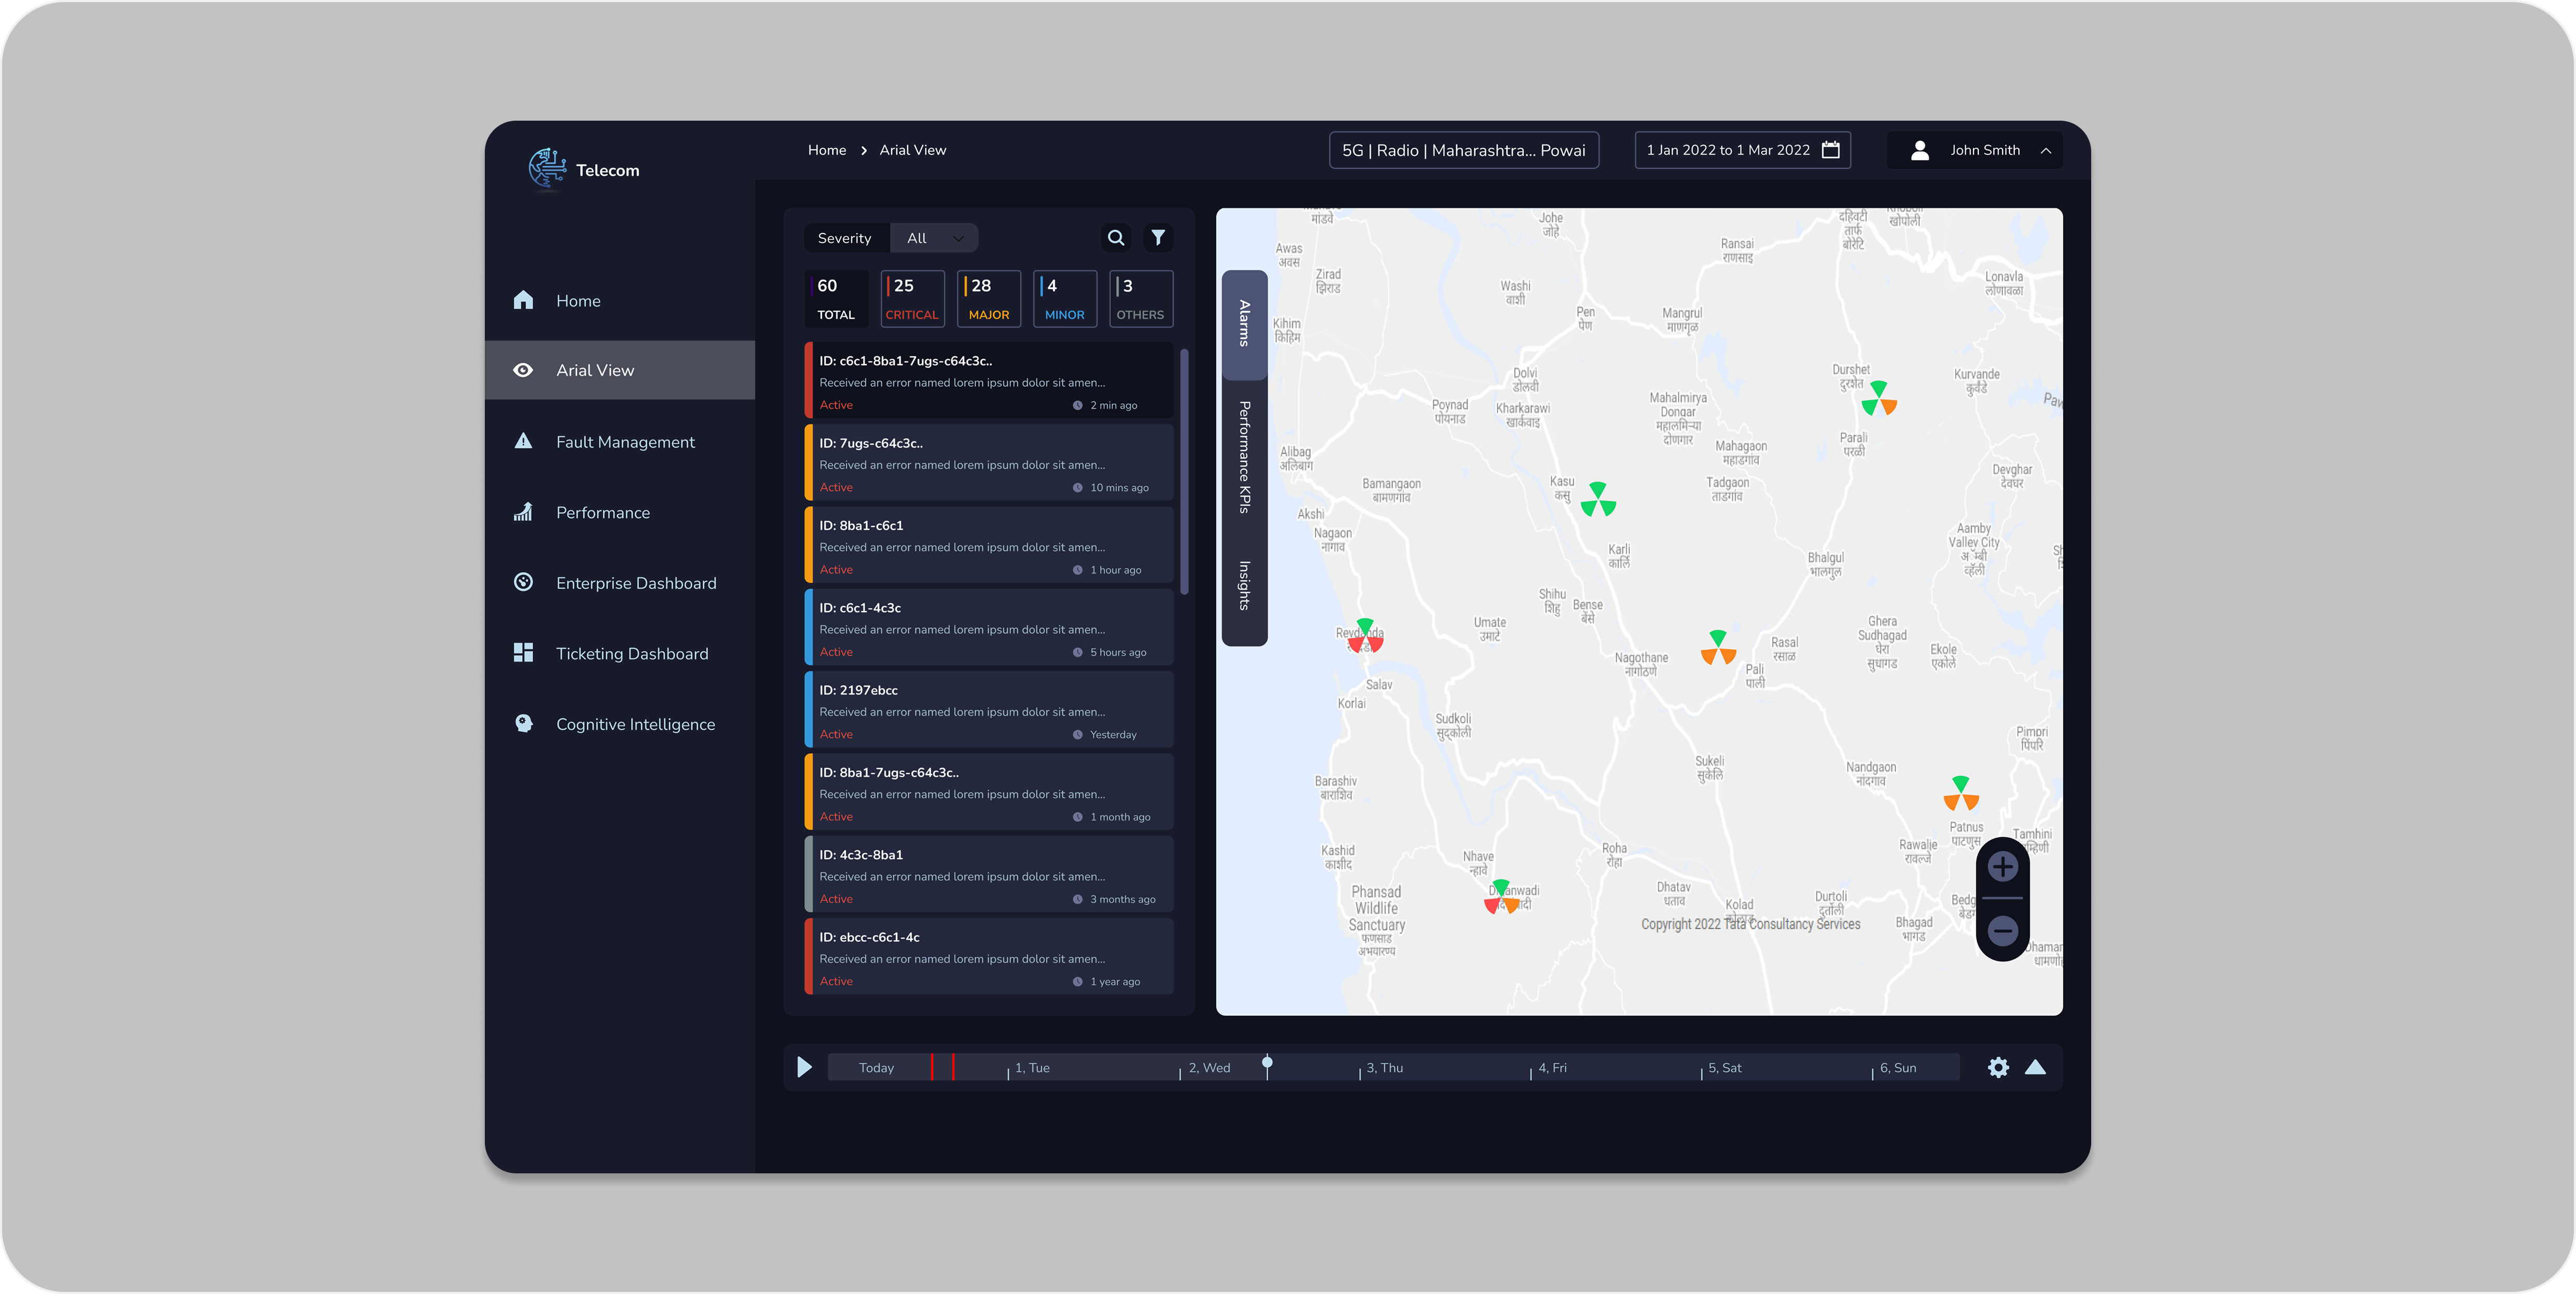Image resolution: width=2576 pixels, height=1294 pixels.
Task: Click the calendar icon in the date range
Action: coord(1830,150)
